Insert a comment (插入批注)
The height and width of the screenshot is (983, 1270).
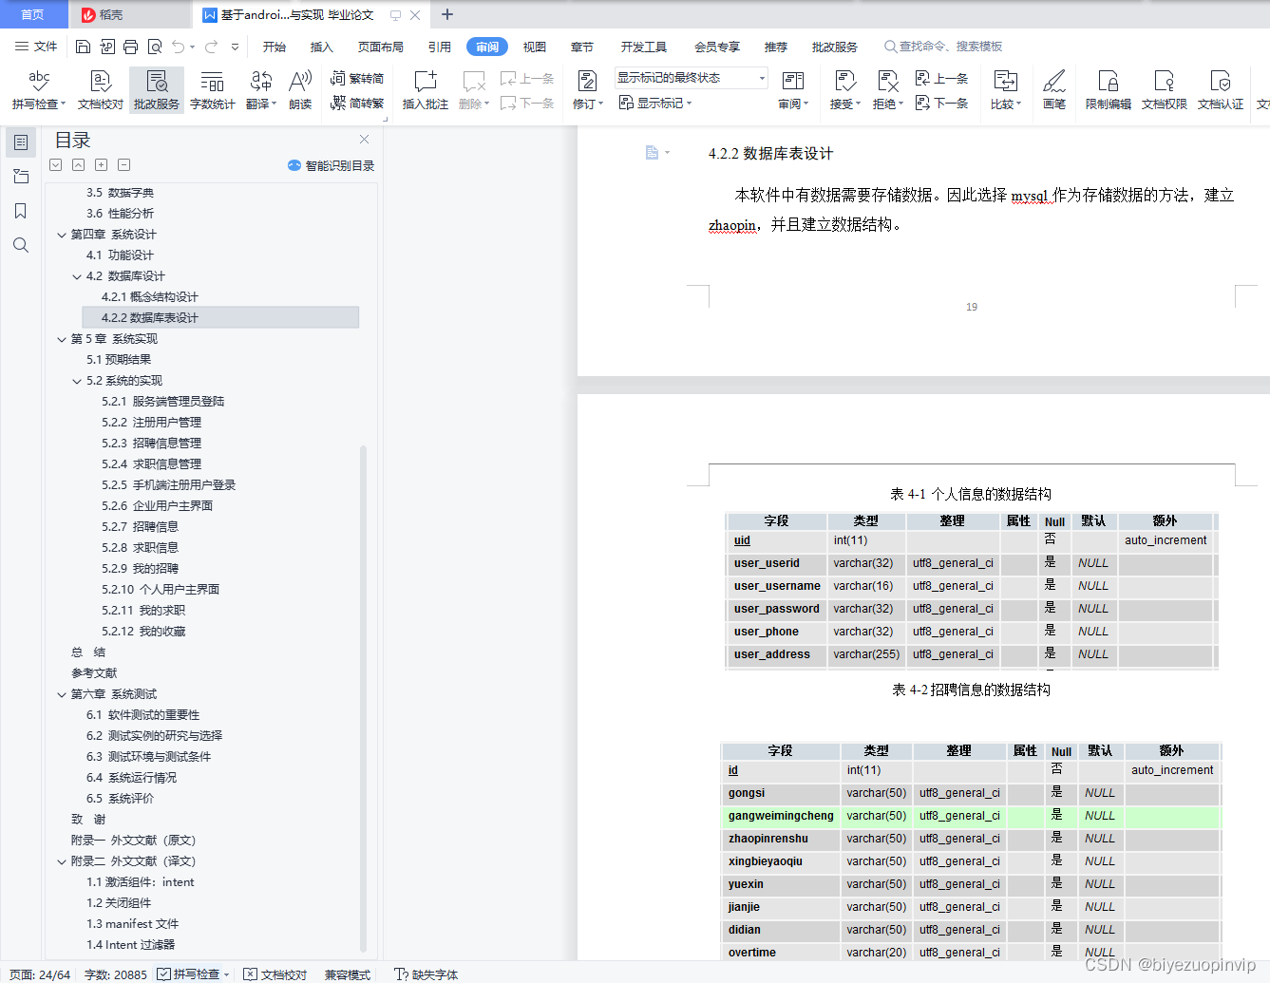click(x=426, y=90)
